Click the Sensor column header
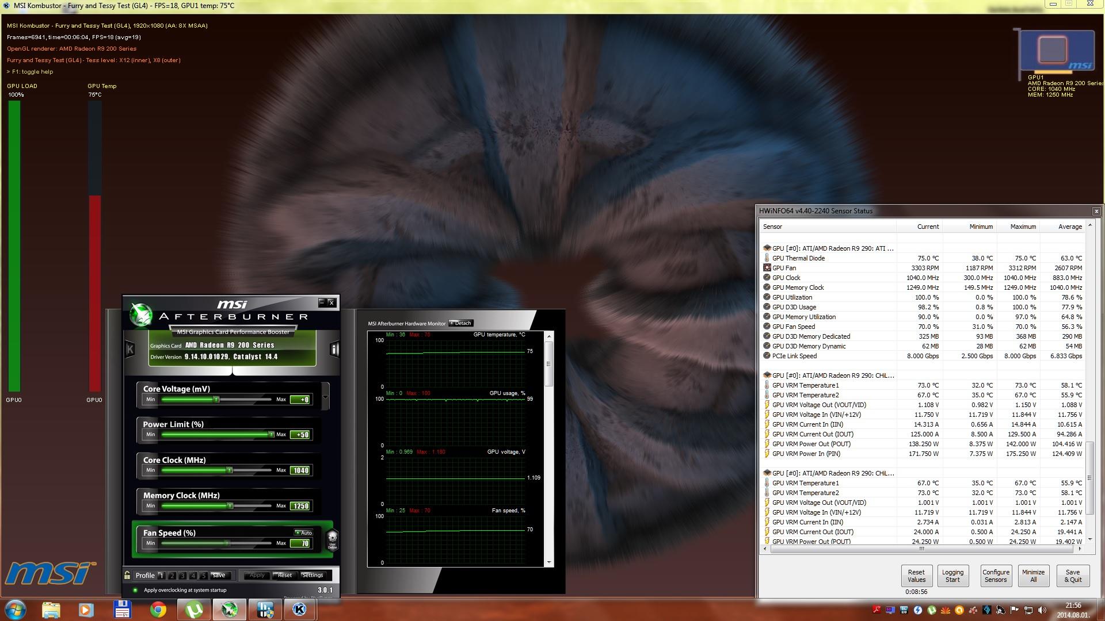Viewport: 1105px width, 621px height. pyautogui.click(x=828, y=227)
